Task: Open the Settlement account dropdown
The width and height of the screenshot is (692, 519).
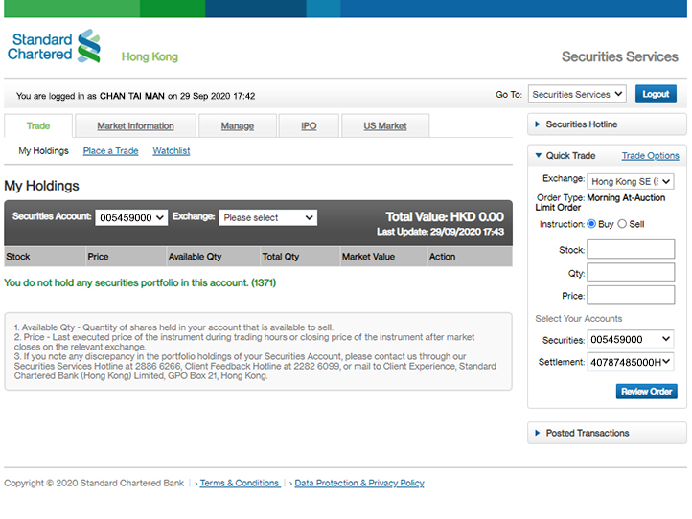Action: point(631,362)
